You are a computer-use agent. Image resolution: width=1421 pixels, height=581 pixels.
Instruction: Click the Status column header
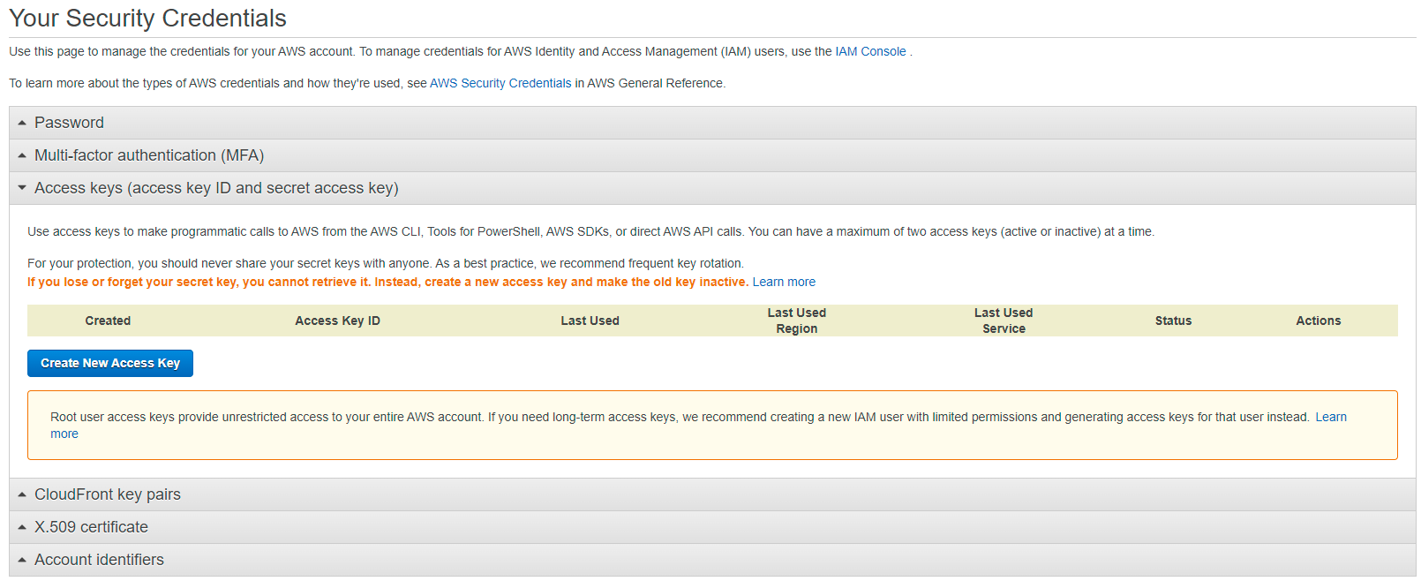1173,321
